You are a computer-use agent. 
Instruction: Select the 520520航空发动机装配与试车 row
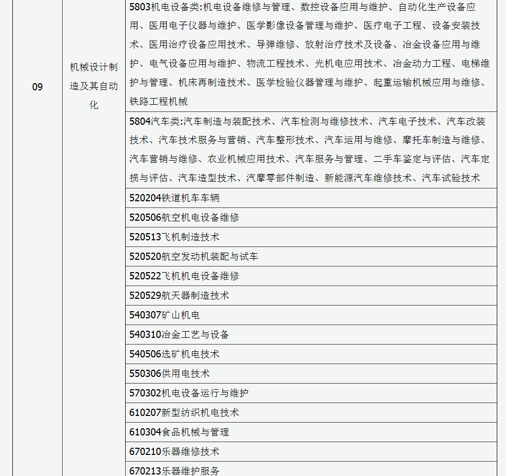click(x=193, y=257)
